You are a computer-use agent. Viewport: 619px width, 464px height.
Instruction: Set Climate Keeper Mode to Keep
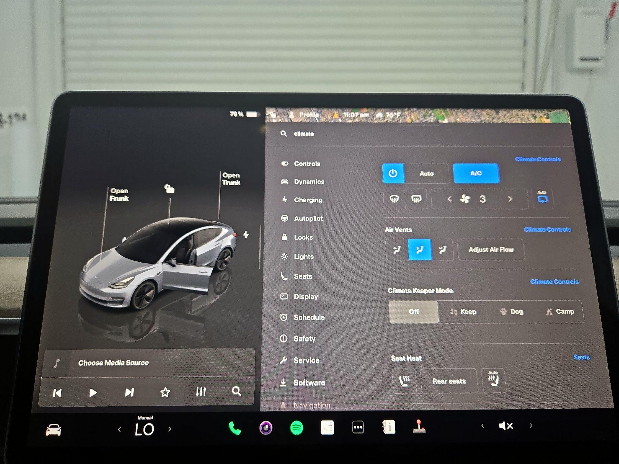point(463,312)
